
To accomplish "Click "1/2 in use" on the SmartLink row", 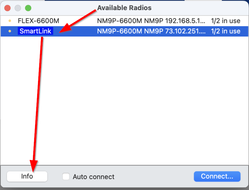I will [x=226, y=31].
